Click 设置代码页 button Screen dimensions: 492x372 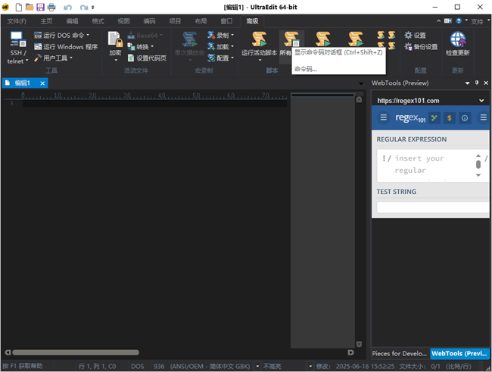(x=147, y=58)
